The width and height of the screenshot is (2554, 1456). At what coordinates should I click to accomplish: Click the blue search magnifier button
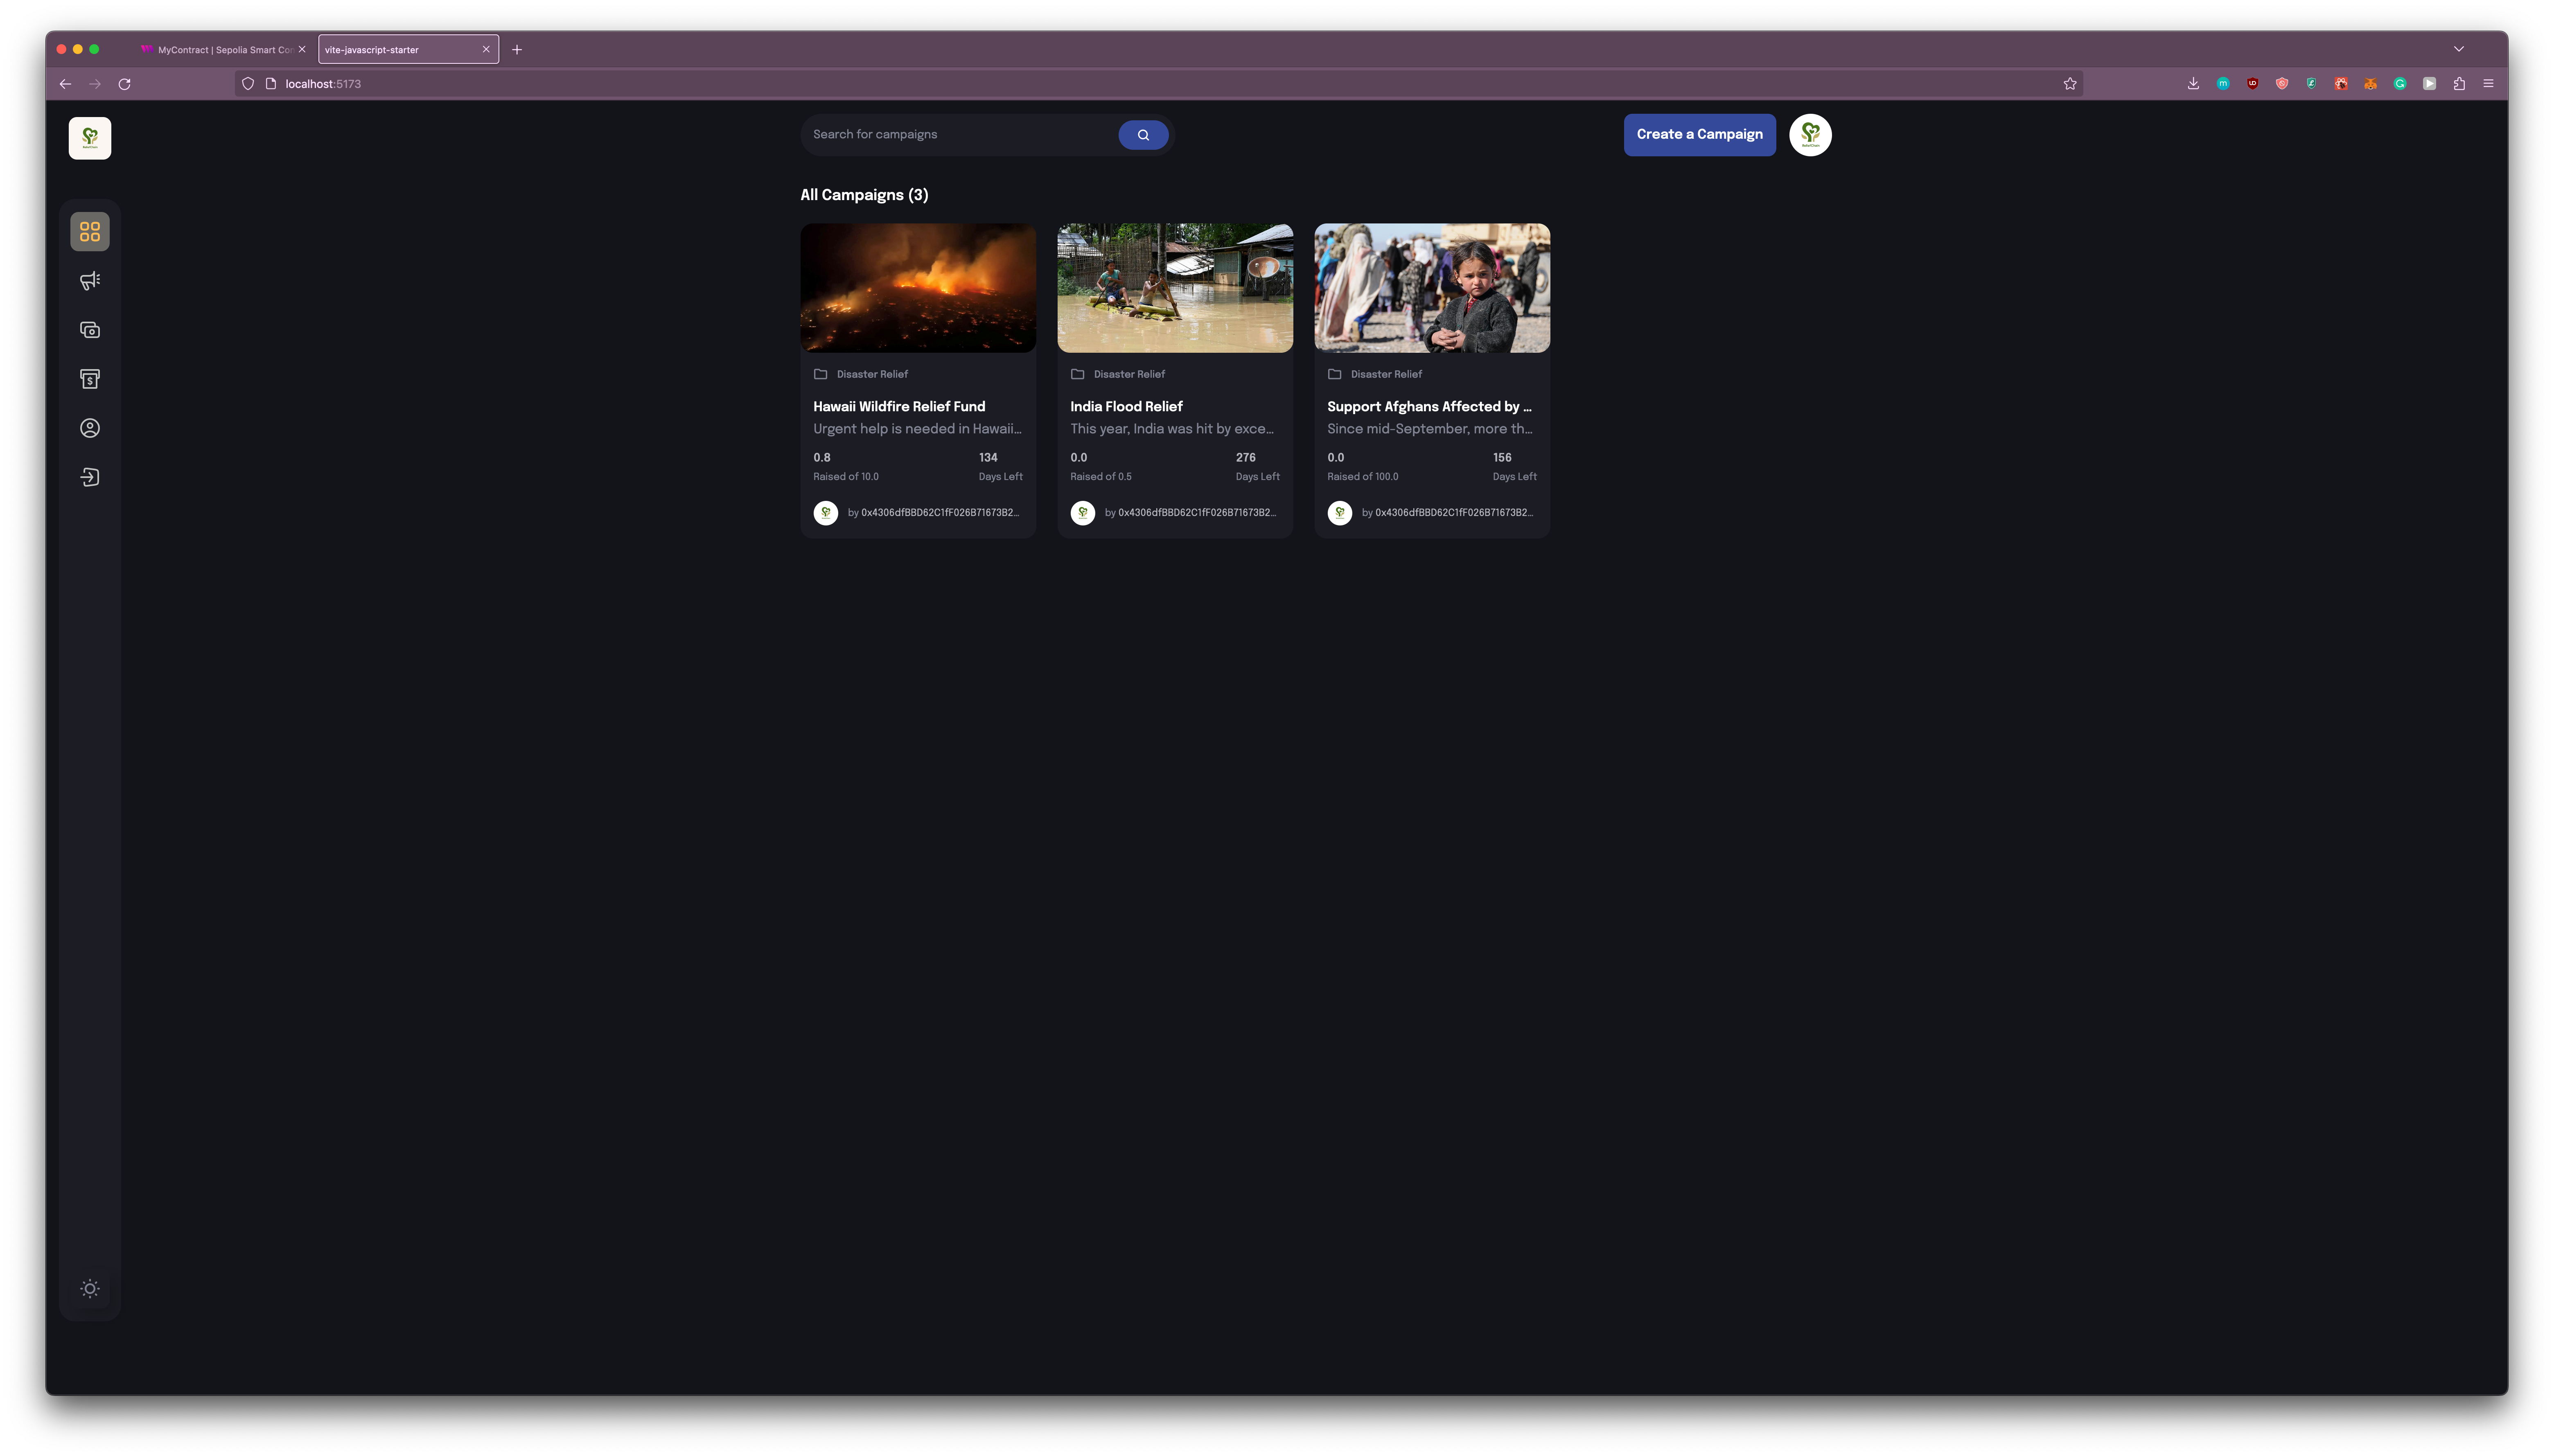pos(1143,135)
